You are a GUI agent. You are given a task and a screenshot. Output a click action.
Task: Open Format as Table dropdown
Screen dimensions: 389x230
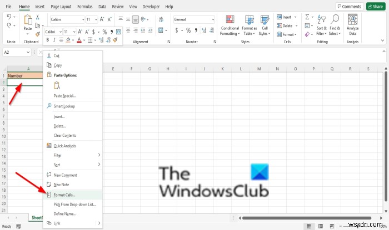coord(250,25)
